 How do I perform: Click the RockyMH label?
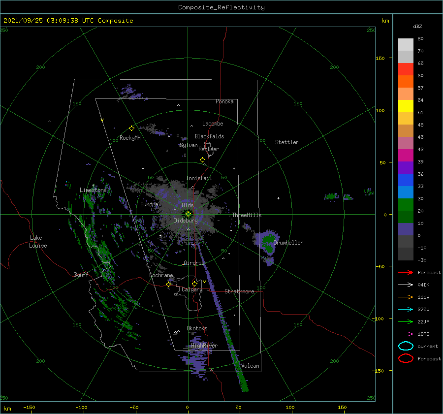(x=130, y=138)
